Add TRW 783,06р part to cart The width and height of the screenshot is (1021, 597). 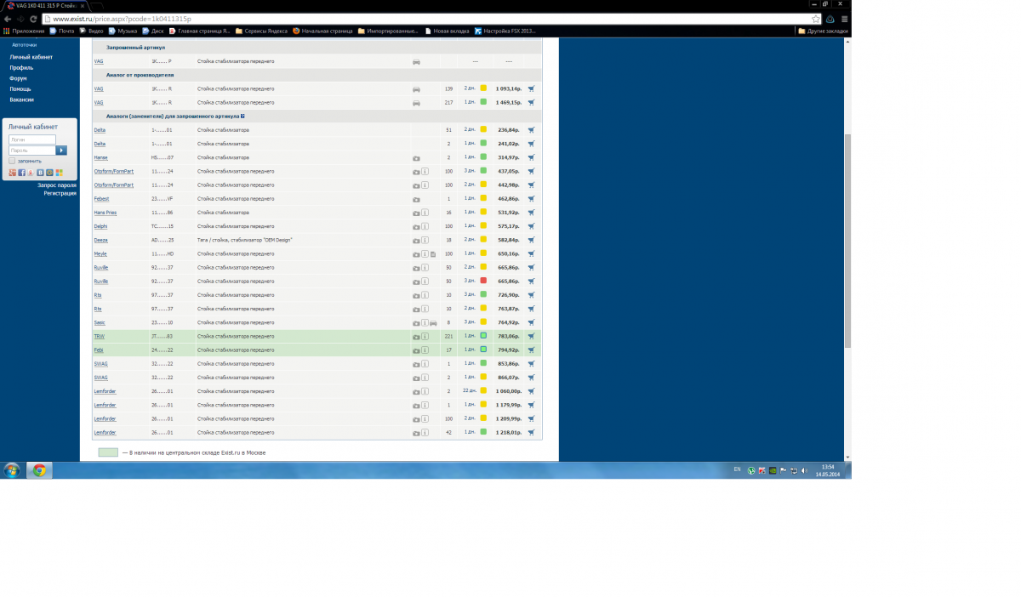point(531,337)
